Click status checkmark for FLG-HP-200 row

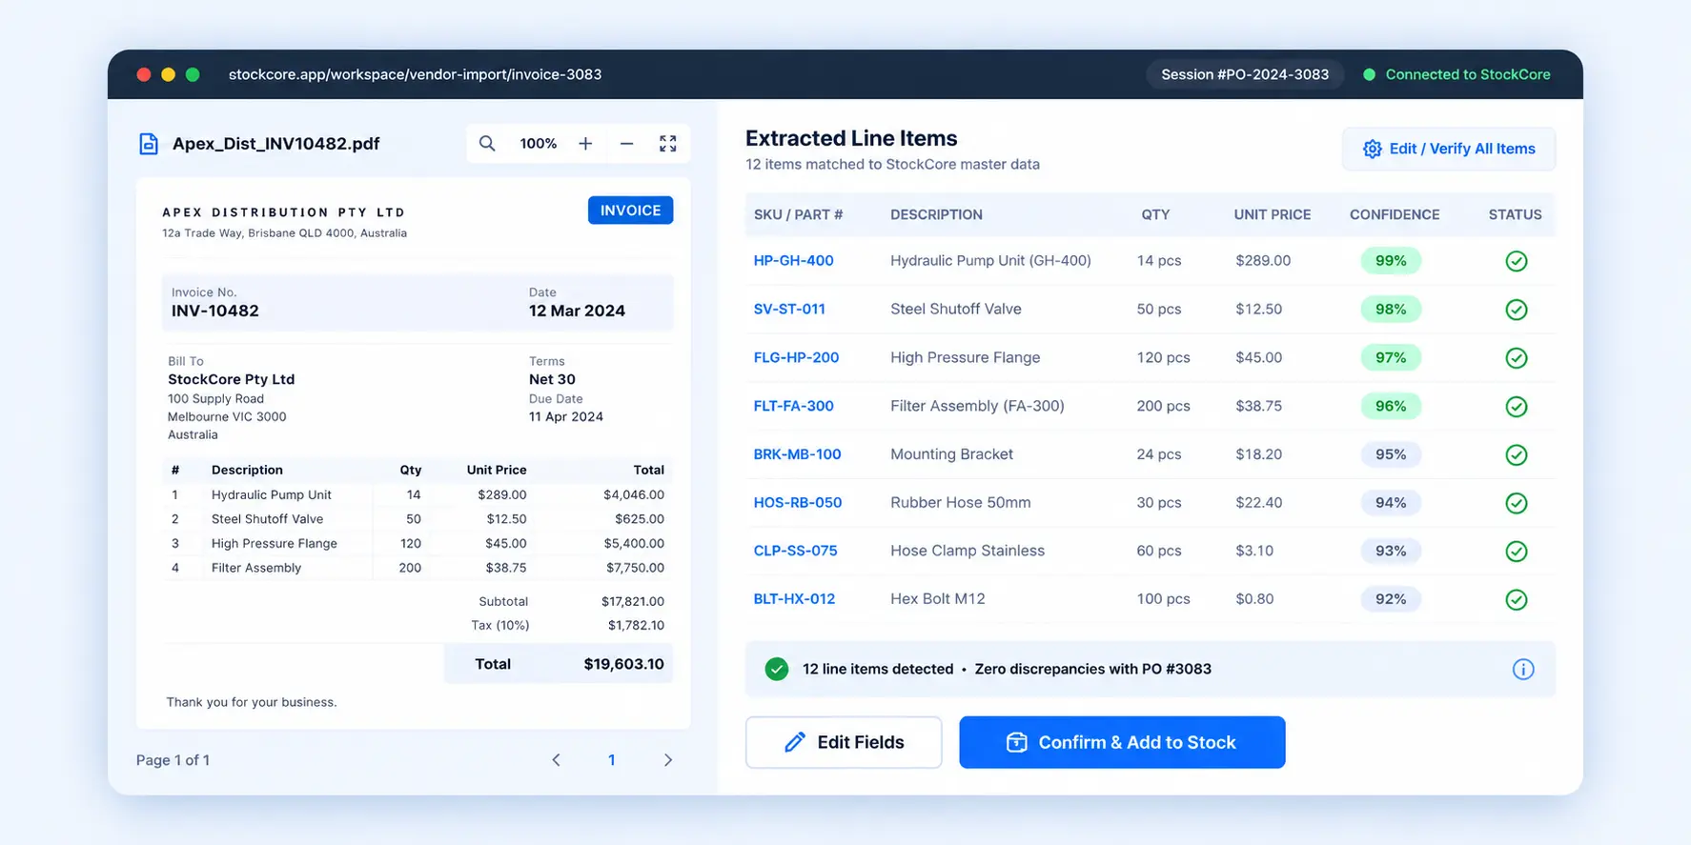1516,358
